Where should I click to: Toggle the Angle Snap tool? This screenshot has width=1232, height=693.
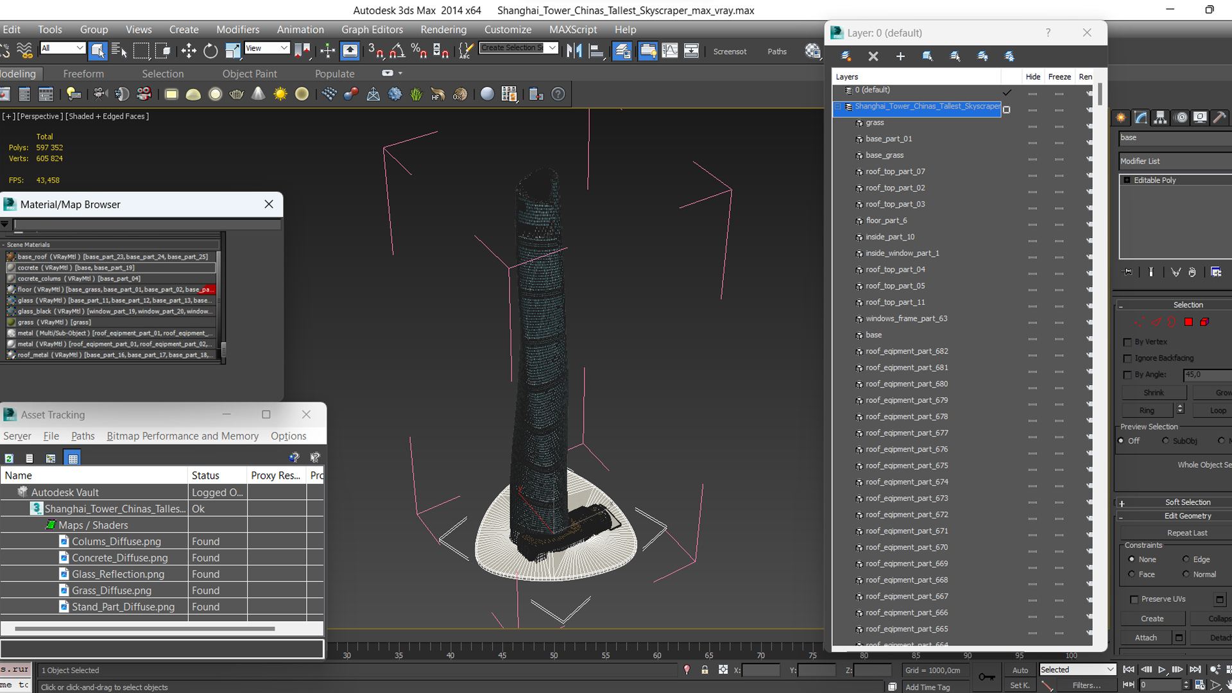point(397,51)
